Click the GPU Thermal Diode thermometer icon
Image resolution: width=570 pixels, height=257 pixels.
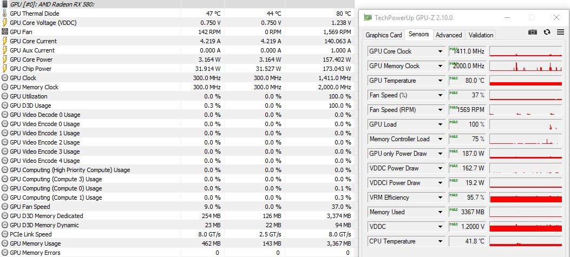[5, 14]
